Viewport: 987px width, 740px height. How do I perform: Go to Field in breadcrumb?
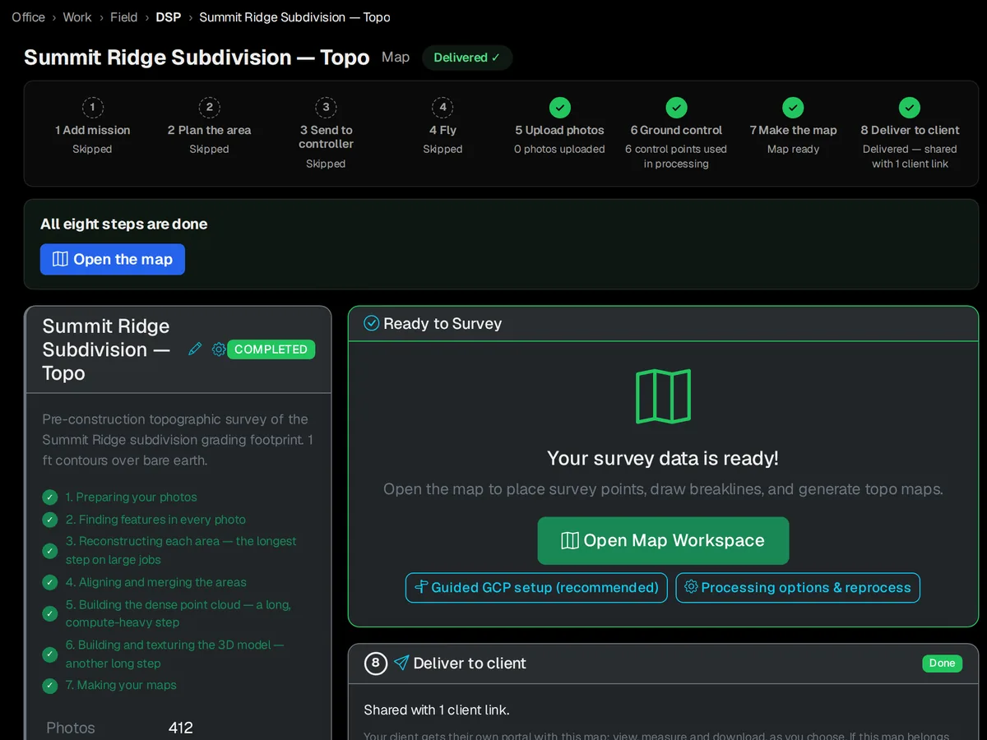click(x=124, y=17)
